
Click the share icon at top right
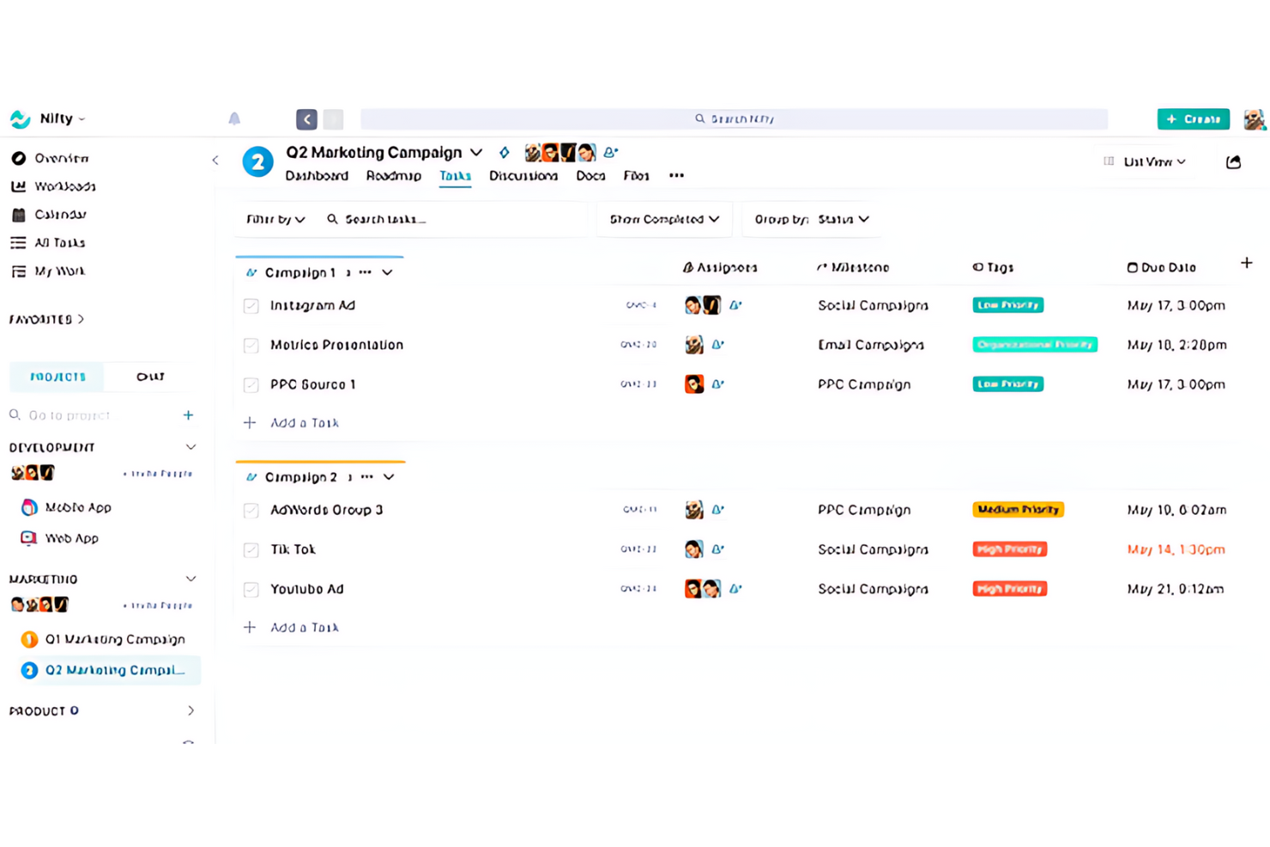click(x=1233, y=161)
